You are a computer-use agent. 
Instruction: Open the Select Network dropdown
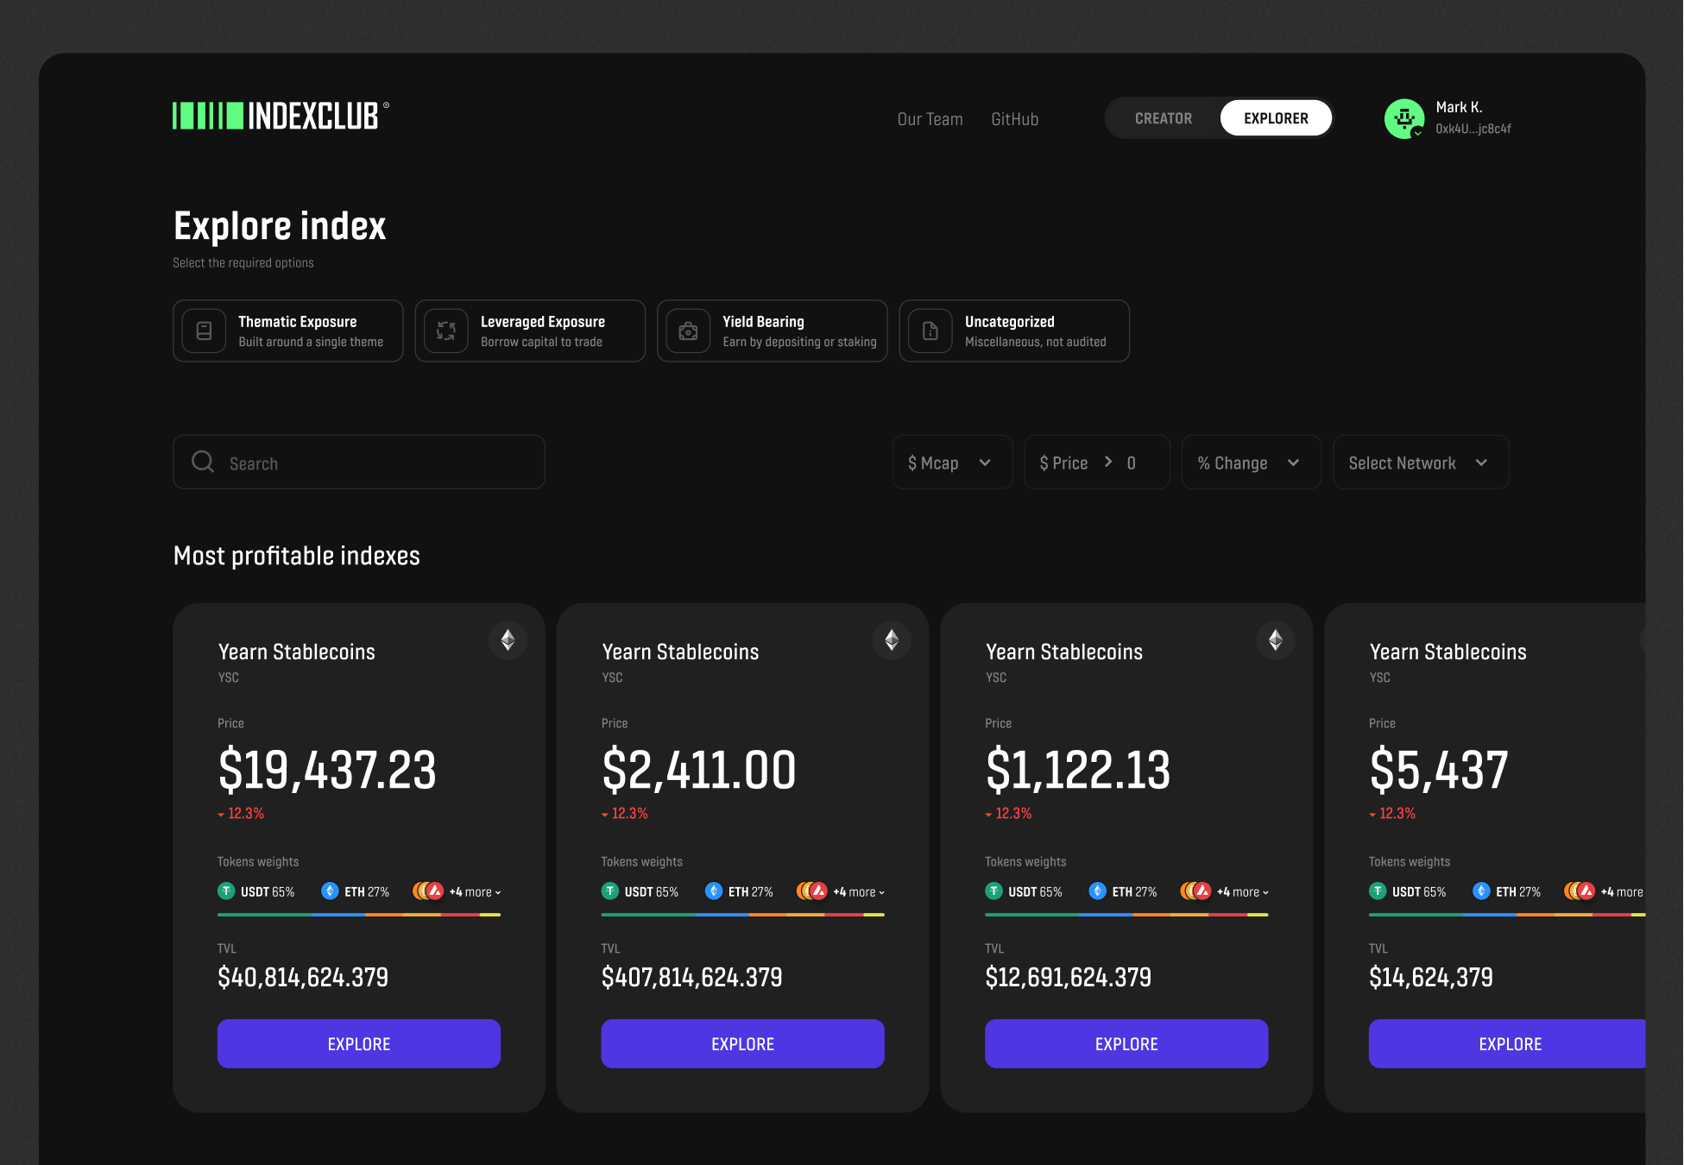[x=1420, y=463]
